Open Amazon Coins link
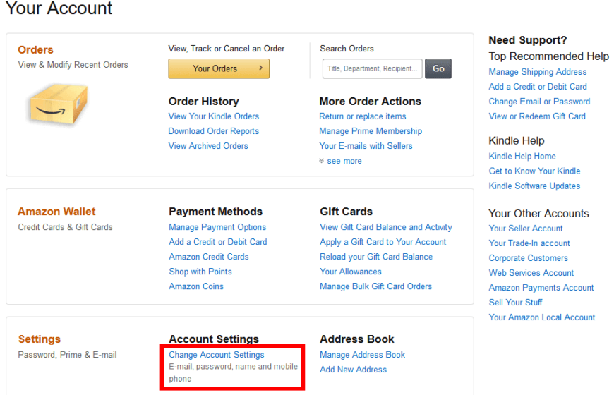This screenshot has height=395, width=614. pos(196,286)
